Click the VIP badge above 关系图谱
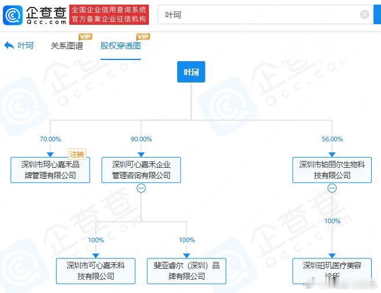The image size is (381, 293). tap(85, 37)
